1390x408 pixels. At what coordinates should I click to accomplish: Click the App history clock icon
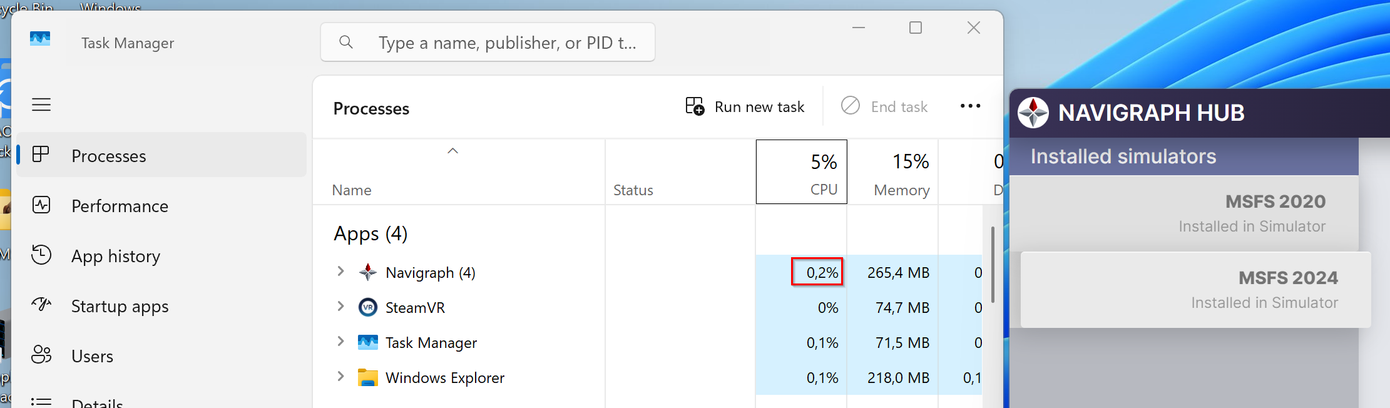tap(41, 255)
